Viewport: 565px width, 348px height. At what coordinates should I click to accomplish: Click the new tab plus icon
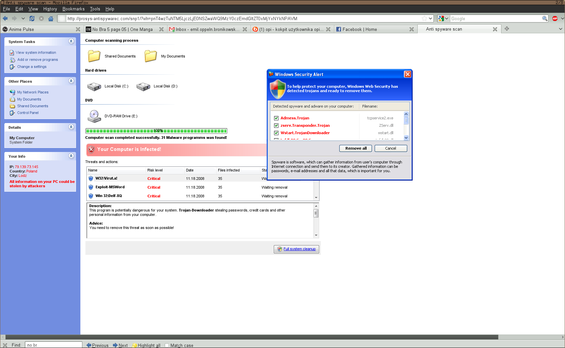tap(507, 29)
